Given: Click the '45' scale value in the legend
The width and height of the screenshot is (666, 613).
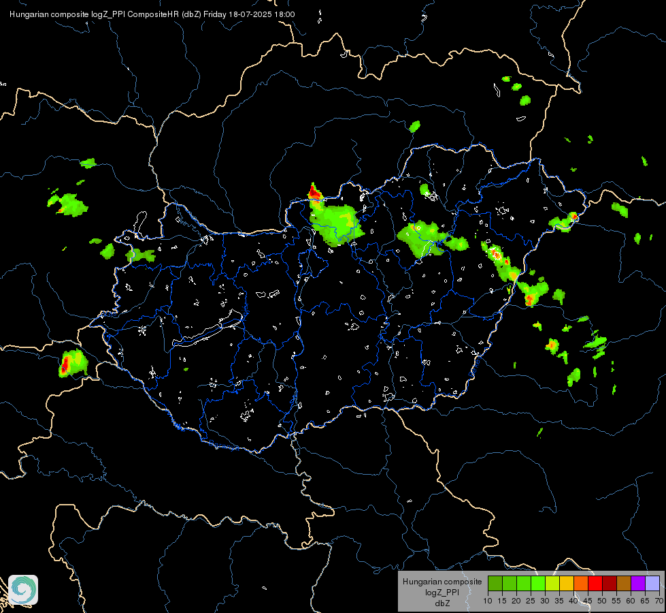Looking at the screenshot, I should click(587, 601).
